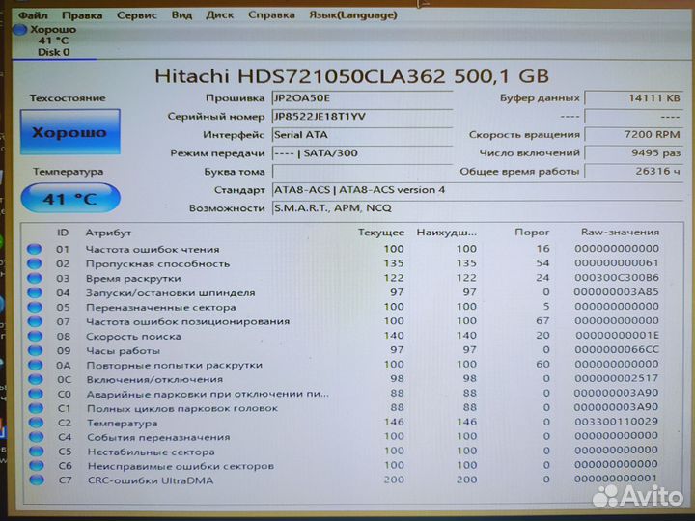Open the Сервис menu

[x=136, y=15]
